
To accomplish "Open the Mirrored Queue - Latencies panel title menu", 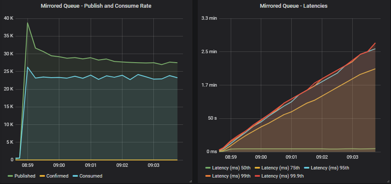I will click(293, 6).
